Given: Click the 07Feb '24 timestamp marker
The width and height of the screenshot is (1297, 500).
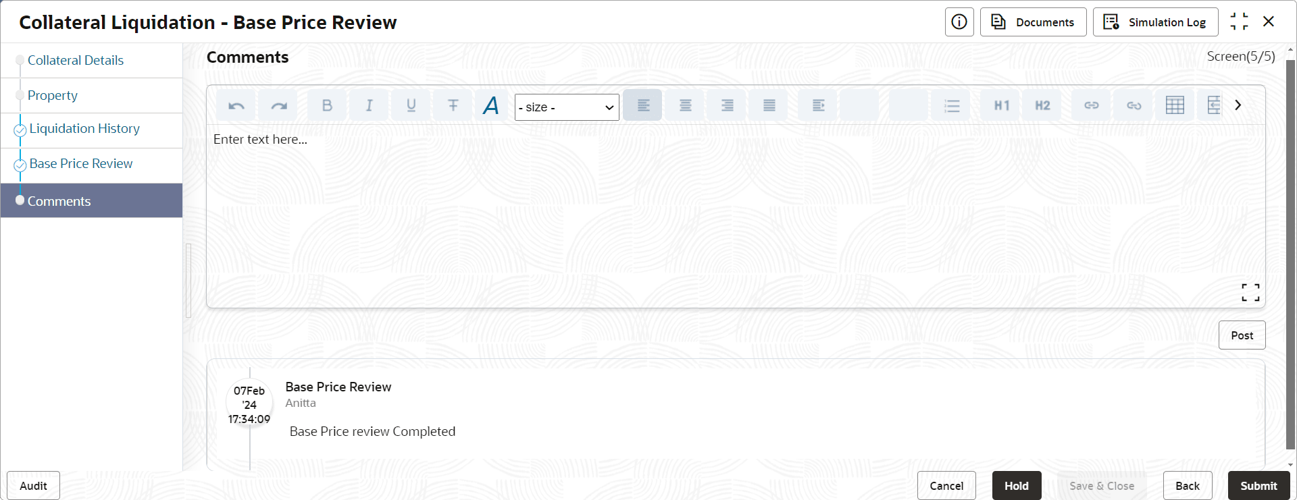Looking at the screenshot, I should [249, 404].
